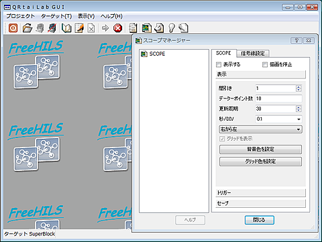This screenshot has width=322, height=242.
Task: Click the open book toolbar icon
Action: (66, 28)
